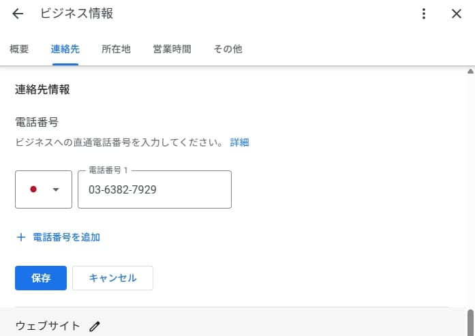Save changes with the 保存 button
The height and width of the screenshot is (336, 475).
[x=41, y=278]
